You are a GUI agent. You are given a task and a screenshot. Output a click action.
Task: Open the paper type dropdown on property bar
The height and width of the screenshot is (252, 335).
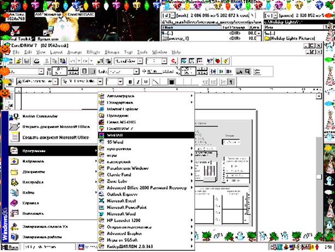click(x=41, y=71)
